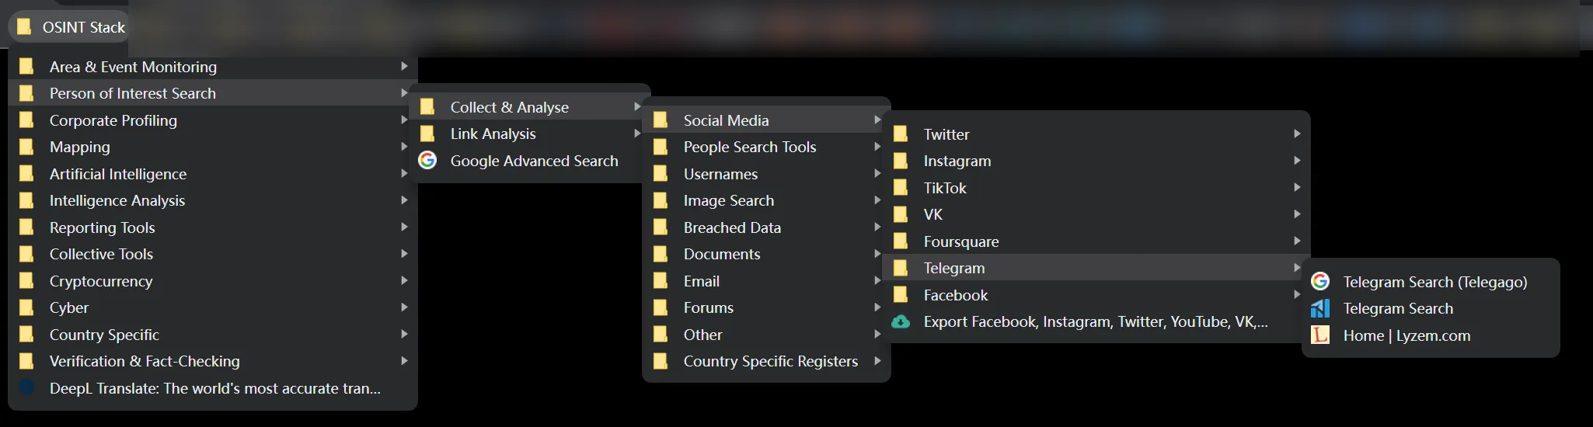Click the folder icon next to Forums
This screenshot has width=1593, height=427.
click(661, 307)
